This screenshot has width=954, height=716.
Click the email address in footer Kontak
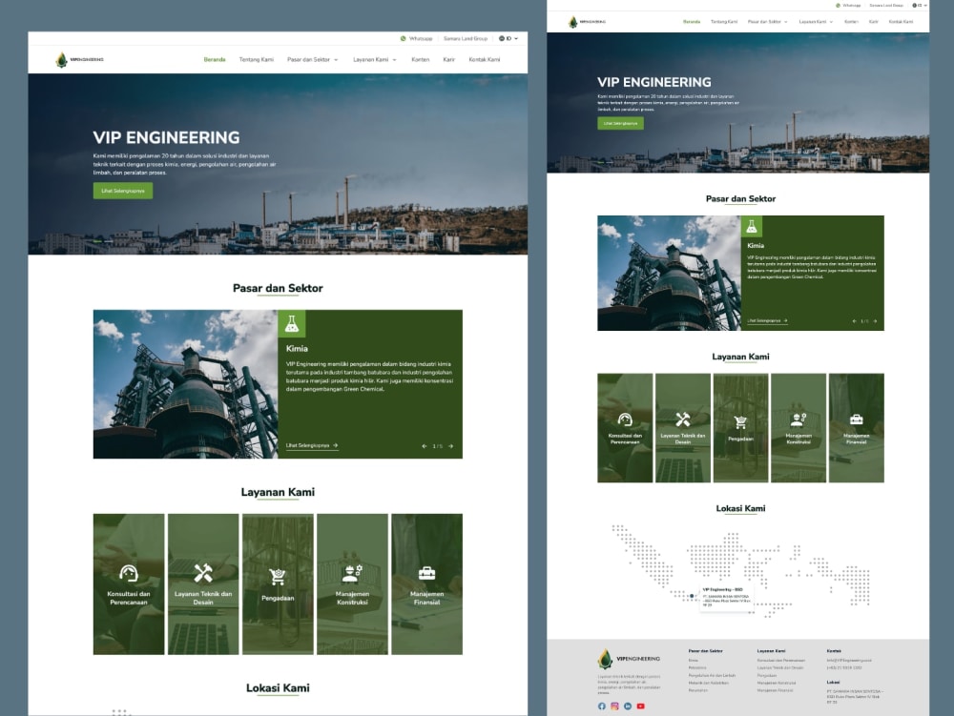(x=849, y=660)
